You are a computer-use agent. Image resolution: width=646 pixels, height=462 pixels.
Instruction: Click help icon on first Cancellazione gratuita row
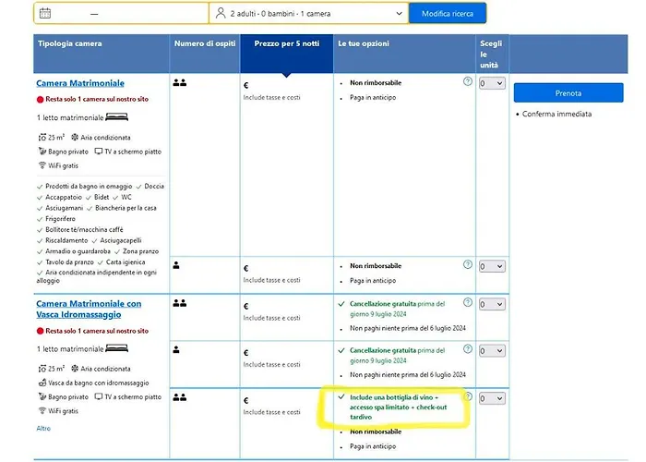click(468, 303)
